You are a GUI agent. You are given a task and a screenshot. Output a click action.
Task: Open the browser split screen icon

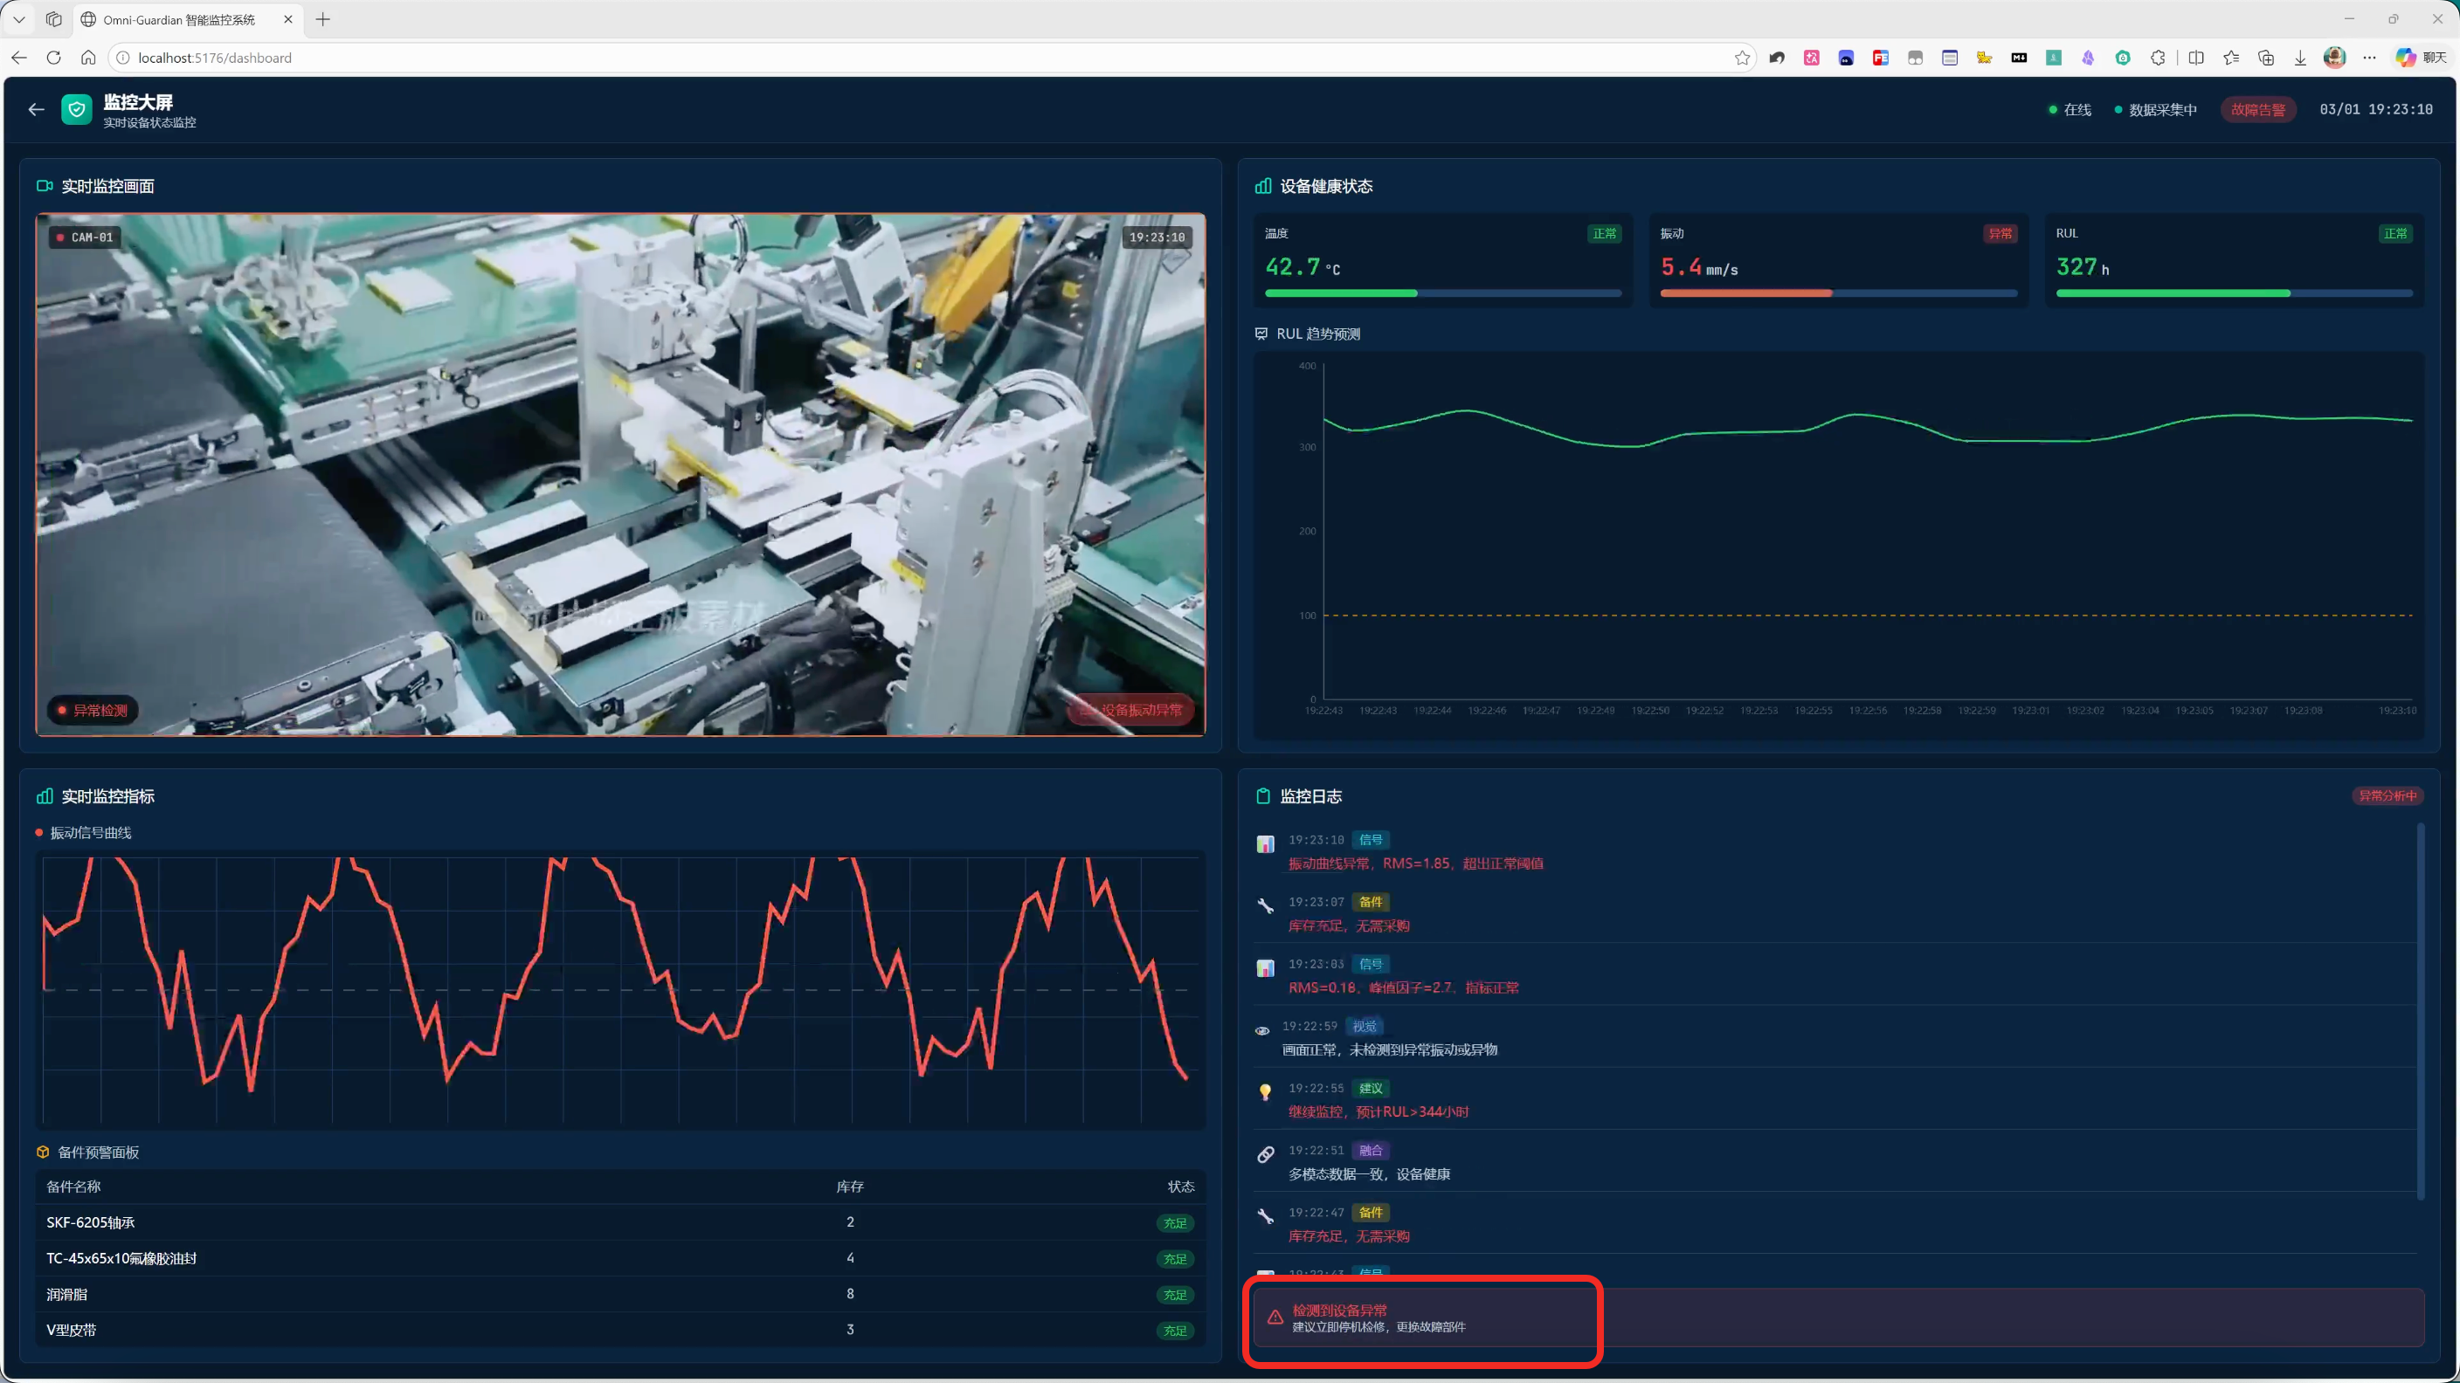[2196, 58]
